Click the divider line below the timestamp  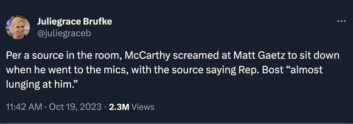(176, 123)
